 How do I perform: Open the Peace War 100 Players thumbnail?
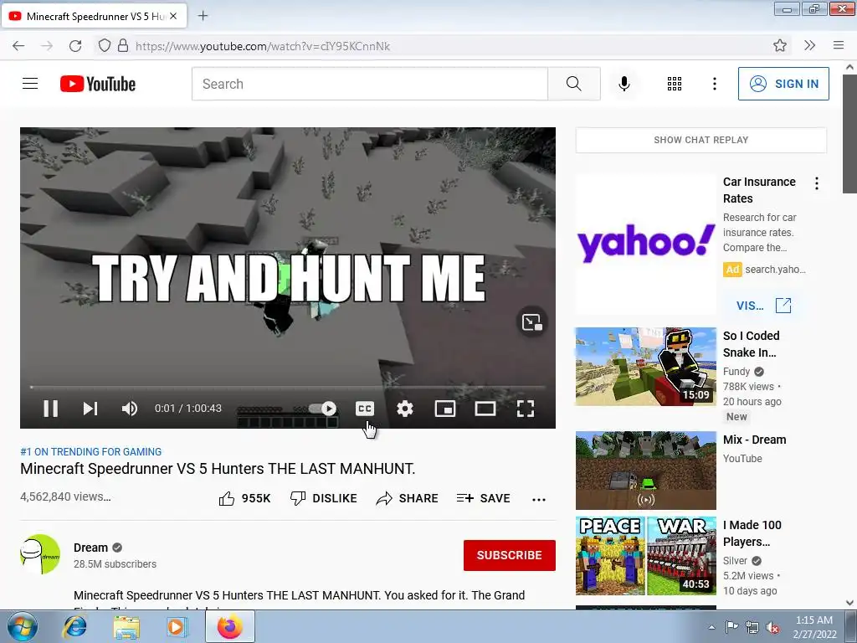click(645, 556)
